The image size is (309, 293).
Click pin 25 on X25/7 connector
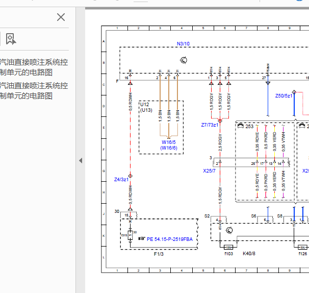(253, 163)
